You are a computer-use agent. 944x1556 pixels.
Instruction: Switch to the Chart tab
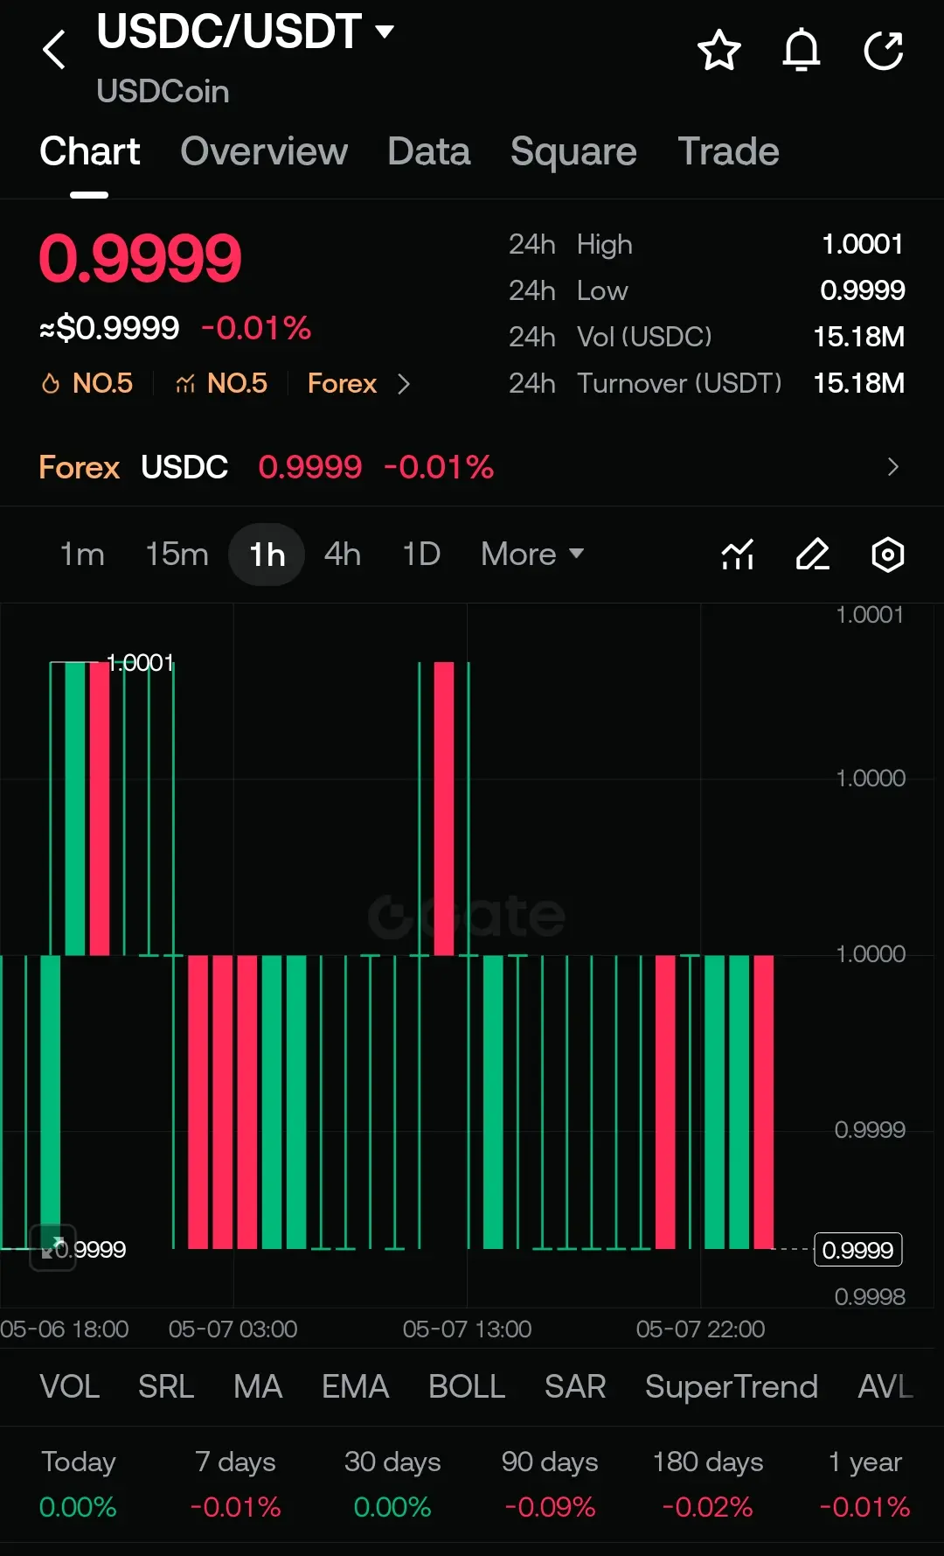pyautogui.click(x=89, y=152)
